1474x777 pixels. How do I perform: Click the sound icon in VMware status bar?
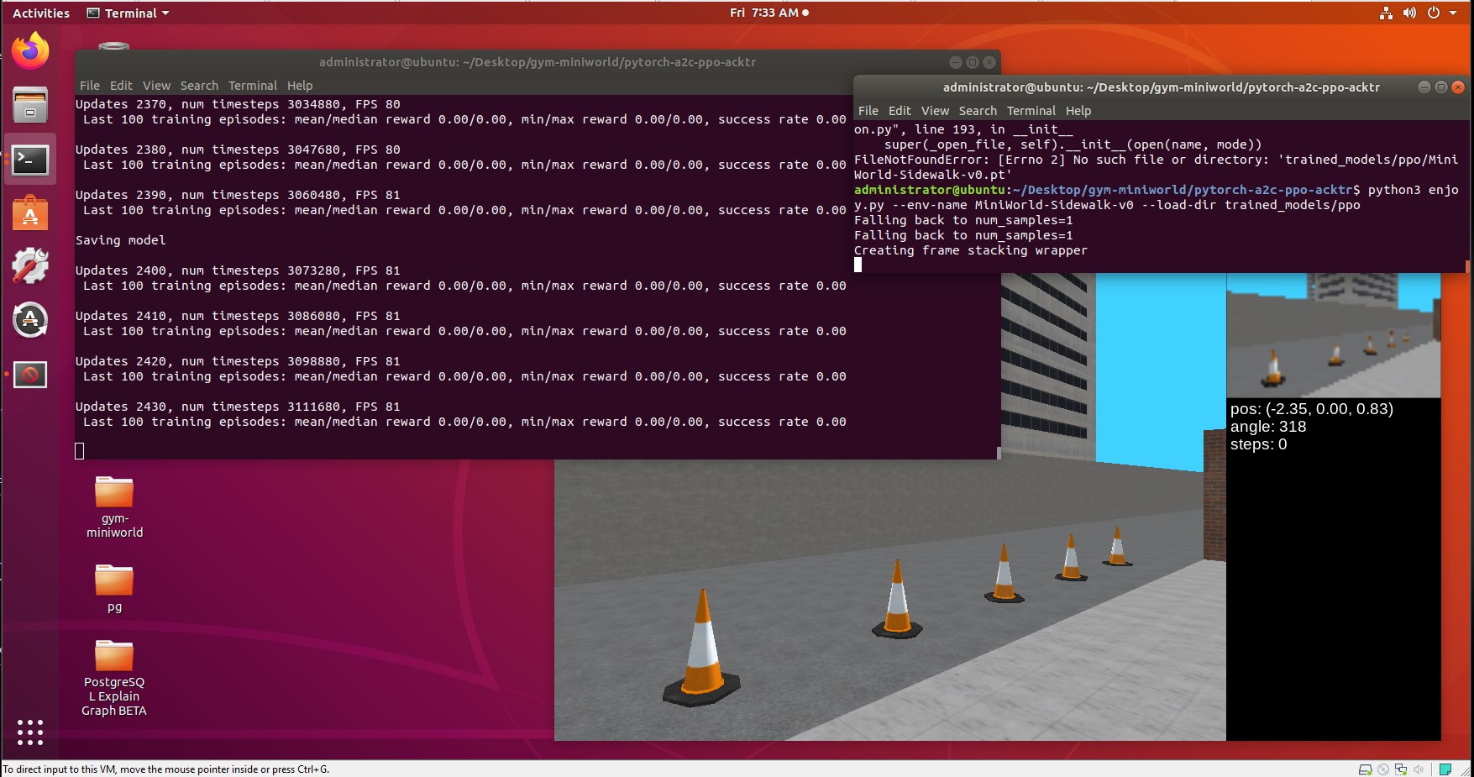point(1419,769)
